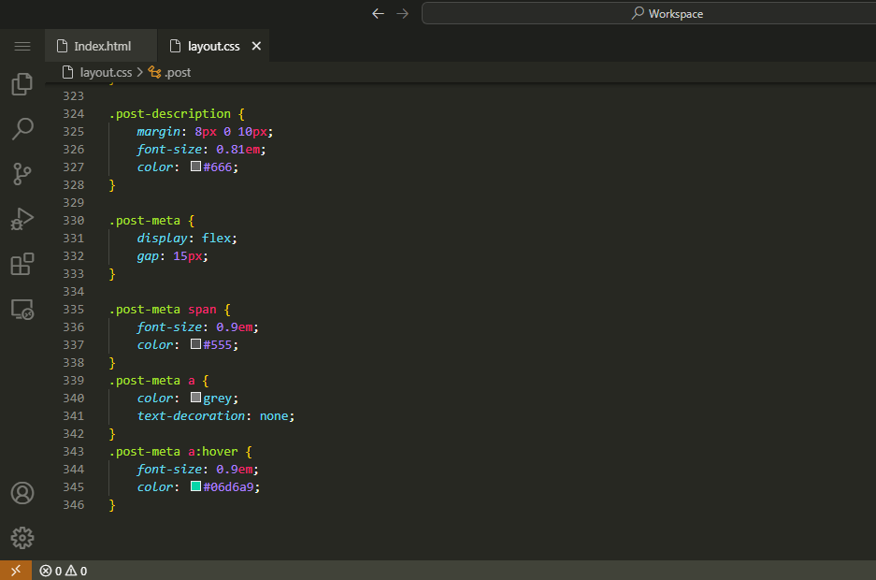Open the Accounts menu
Image resolution: width=876 pixels, height=580 pixels.
point(22,493)
